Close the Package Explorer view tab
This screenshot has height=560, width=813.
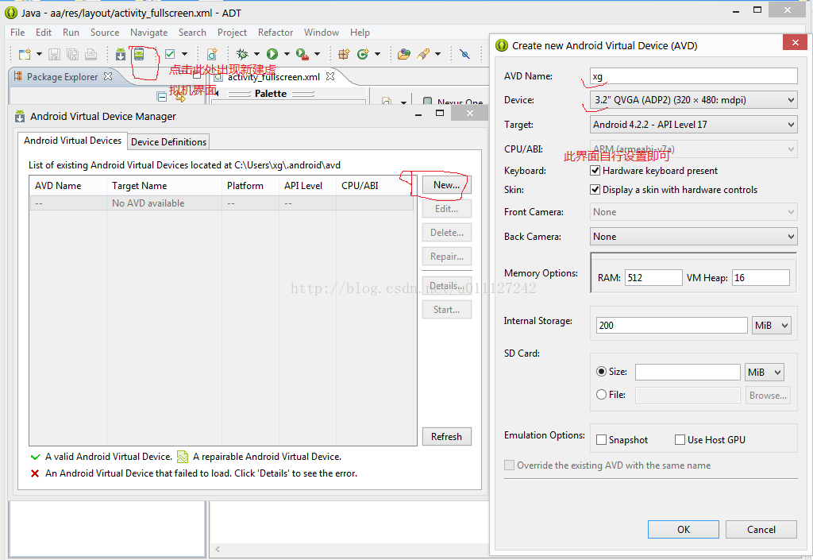(x=108, y=76)
